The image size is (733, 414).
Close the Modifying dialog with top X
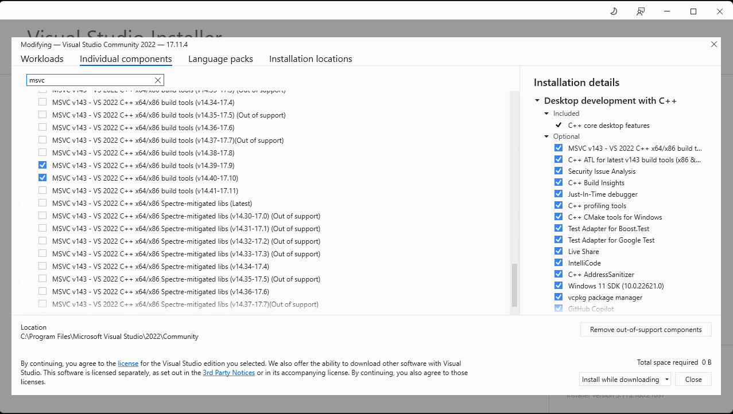coord(714,44)
